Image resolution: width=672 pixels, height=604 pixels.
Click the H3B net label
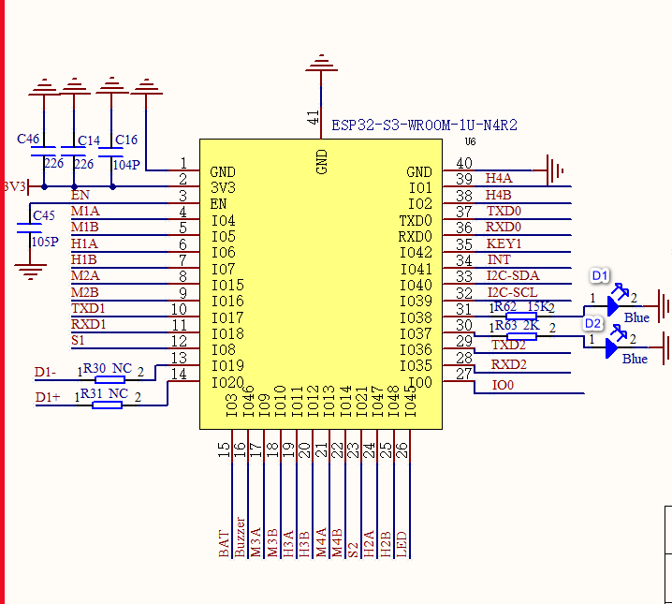click(x=304, y=544)
